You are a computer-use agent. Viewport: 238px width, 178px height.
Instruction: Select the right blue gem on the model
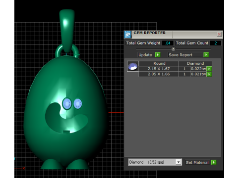[78, 104]
